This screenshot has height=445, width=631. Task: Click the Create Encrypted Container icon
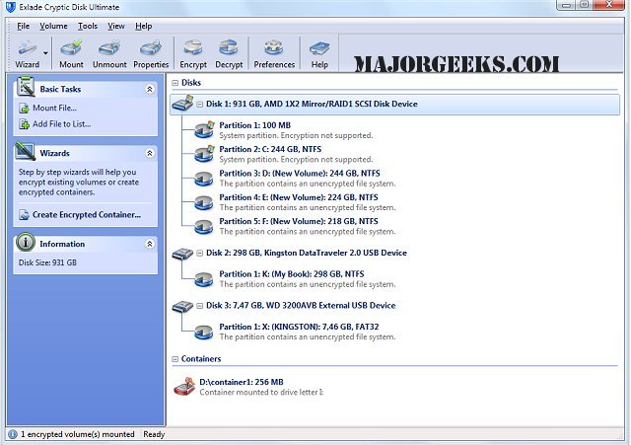coord(24,215)
